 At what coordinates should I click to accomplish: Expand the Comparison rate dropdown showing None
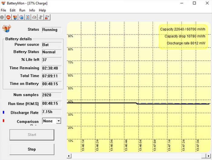click(58, 121)
